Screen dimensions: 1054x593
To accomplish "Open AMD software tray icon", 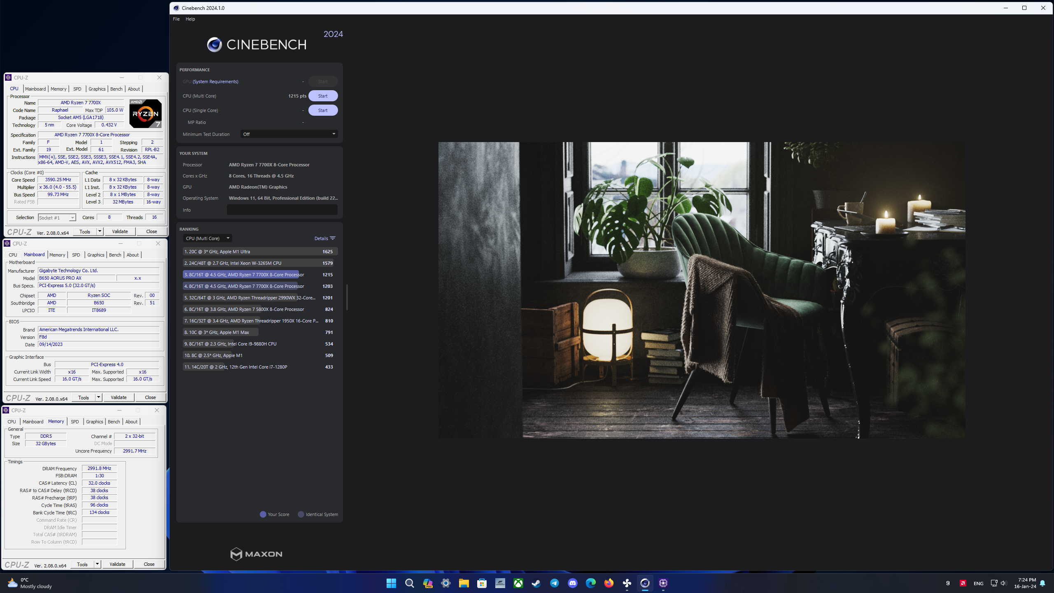I will 963,583.
